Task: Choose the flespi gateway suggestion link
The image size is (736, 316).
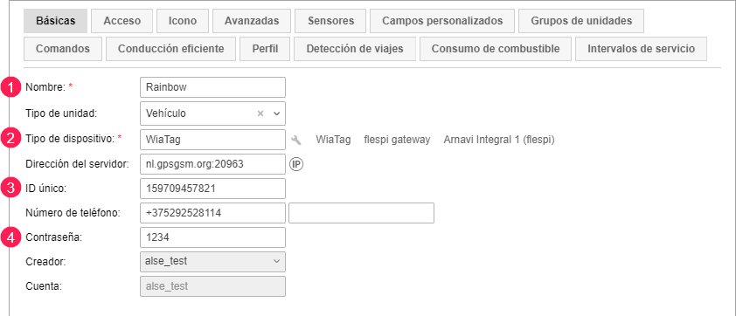Action: pyautogui.click(x=397, y=140)
